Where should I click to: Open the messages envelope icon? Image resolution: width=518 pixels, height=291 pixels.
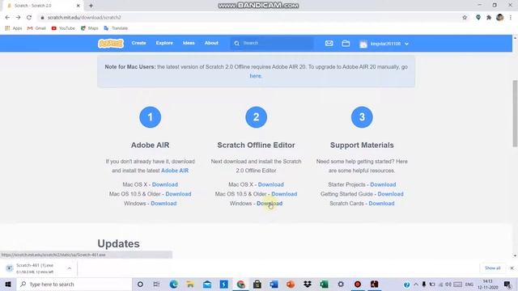(x=329, y=43)
